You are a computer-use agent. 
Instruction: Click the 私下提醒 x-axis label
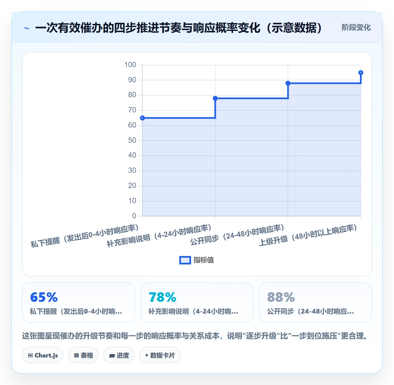coord(85,236)
